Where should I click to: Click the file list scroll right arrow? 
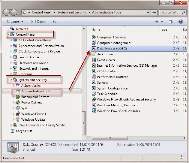click(x=184, y=138)
